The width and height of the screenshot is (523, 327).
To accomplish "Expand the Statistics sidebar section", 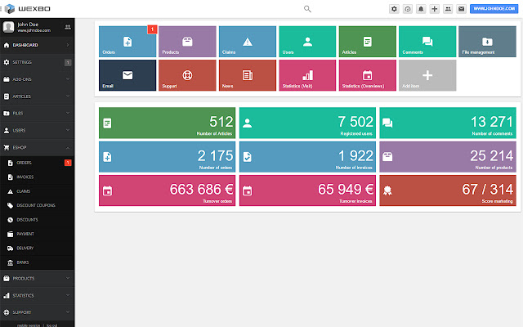I will click(x=37, y=296).
